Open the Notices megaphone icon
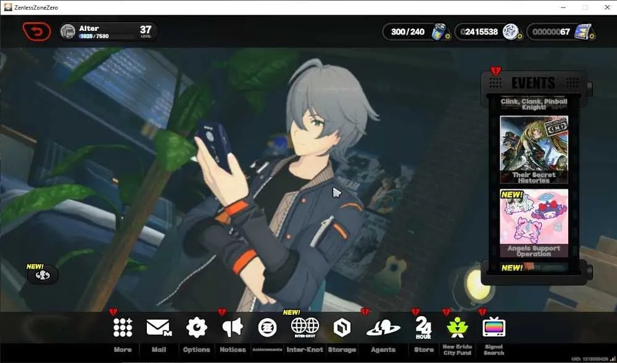 tap(233, 328)
